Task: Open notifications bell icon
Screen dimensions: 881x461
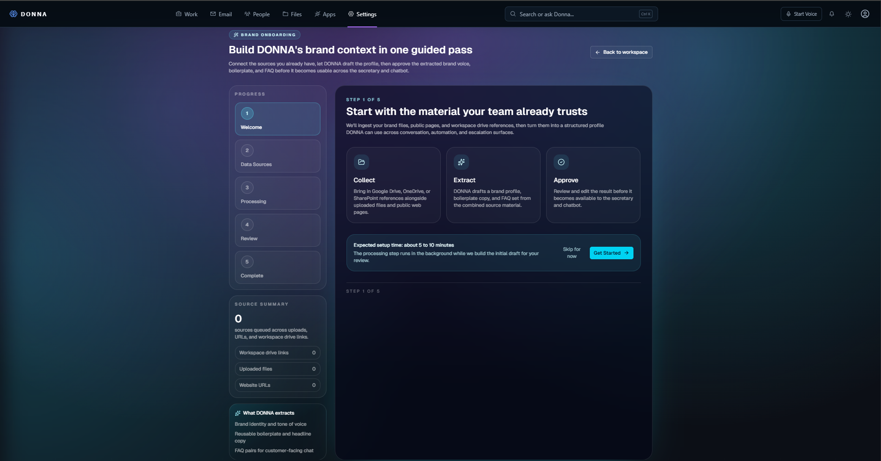Action: click(x=832, y=14)
